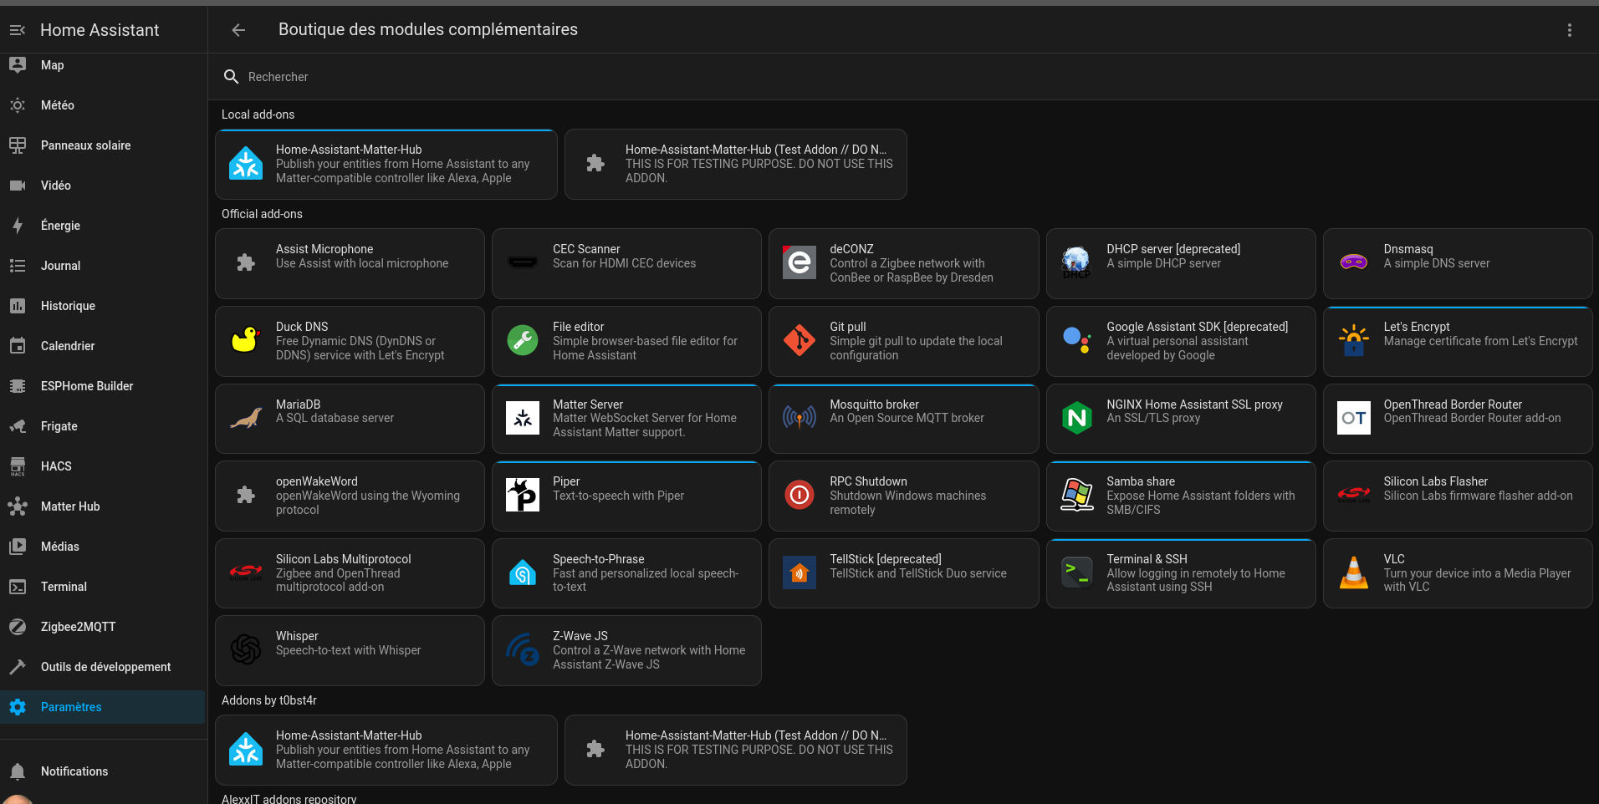The width and height of the screenshot is (1599, 804).
Task: Click the Google Assistant SDK icon
Action: point(1076,340)
